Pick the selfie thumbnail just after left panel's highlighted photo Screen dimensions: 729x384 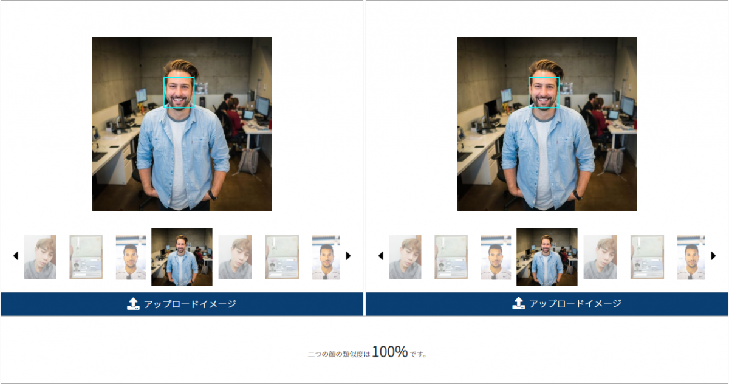coord(235,257)
